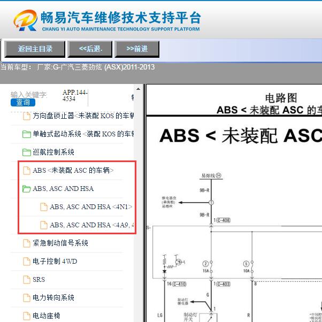Go back with the <<后退 button
Screen dimensions: 322x322
(x=90, y=49)
